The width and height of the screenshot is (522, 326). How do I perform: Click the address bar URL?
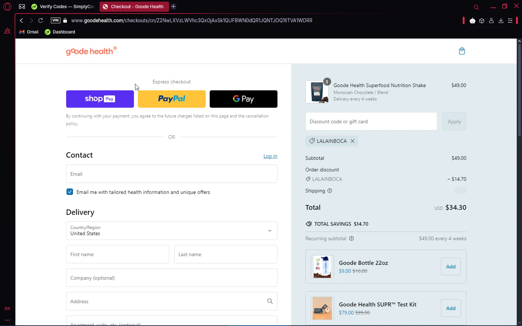(192, 21)
